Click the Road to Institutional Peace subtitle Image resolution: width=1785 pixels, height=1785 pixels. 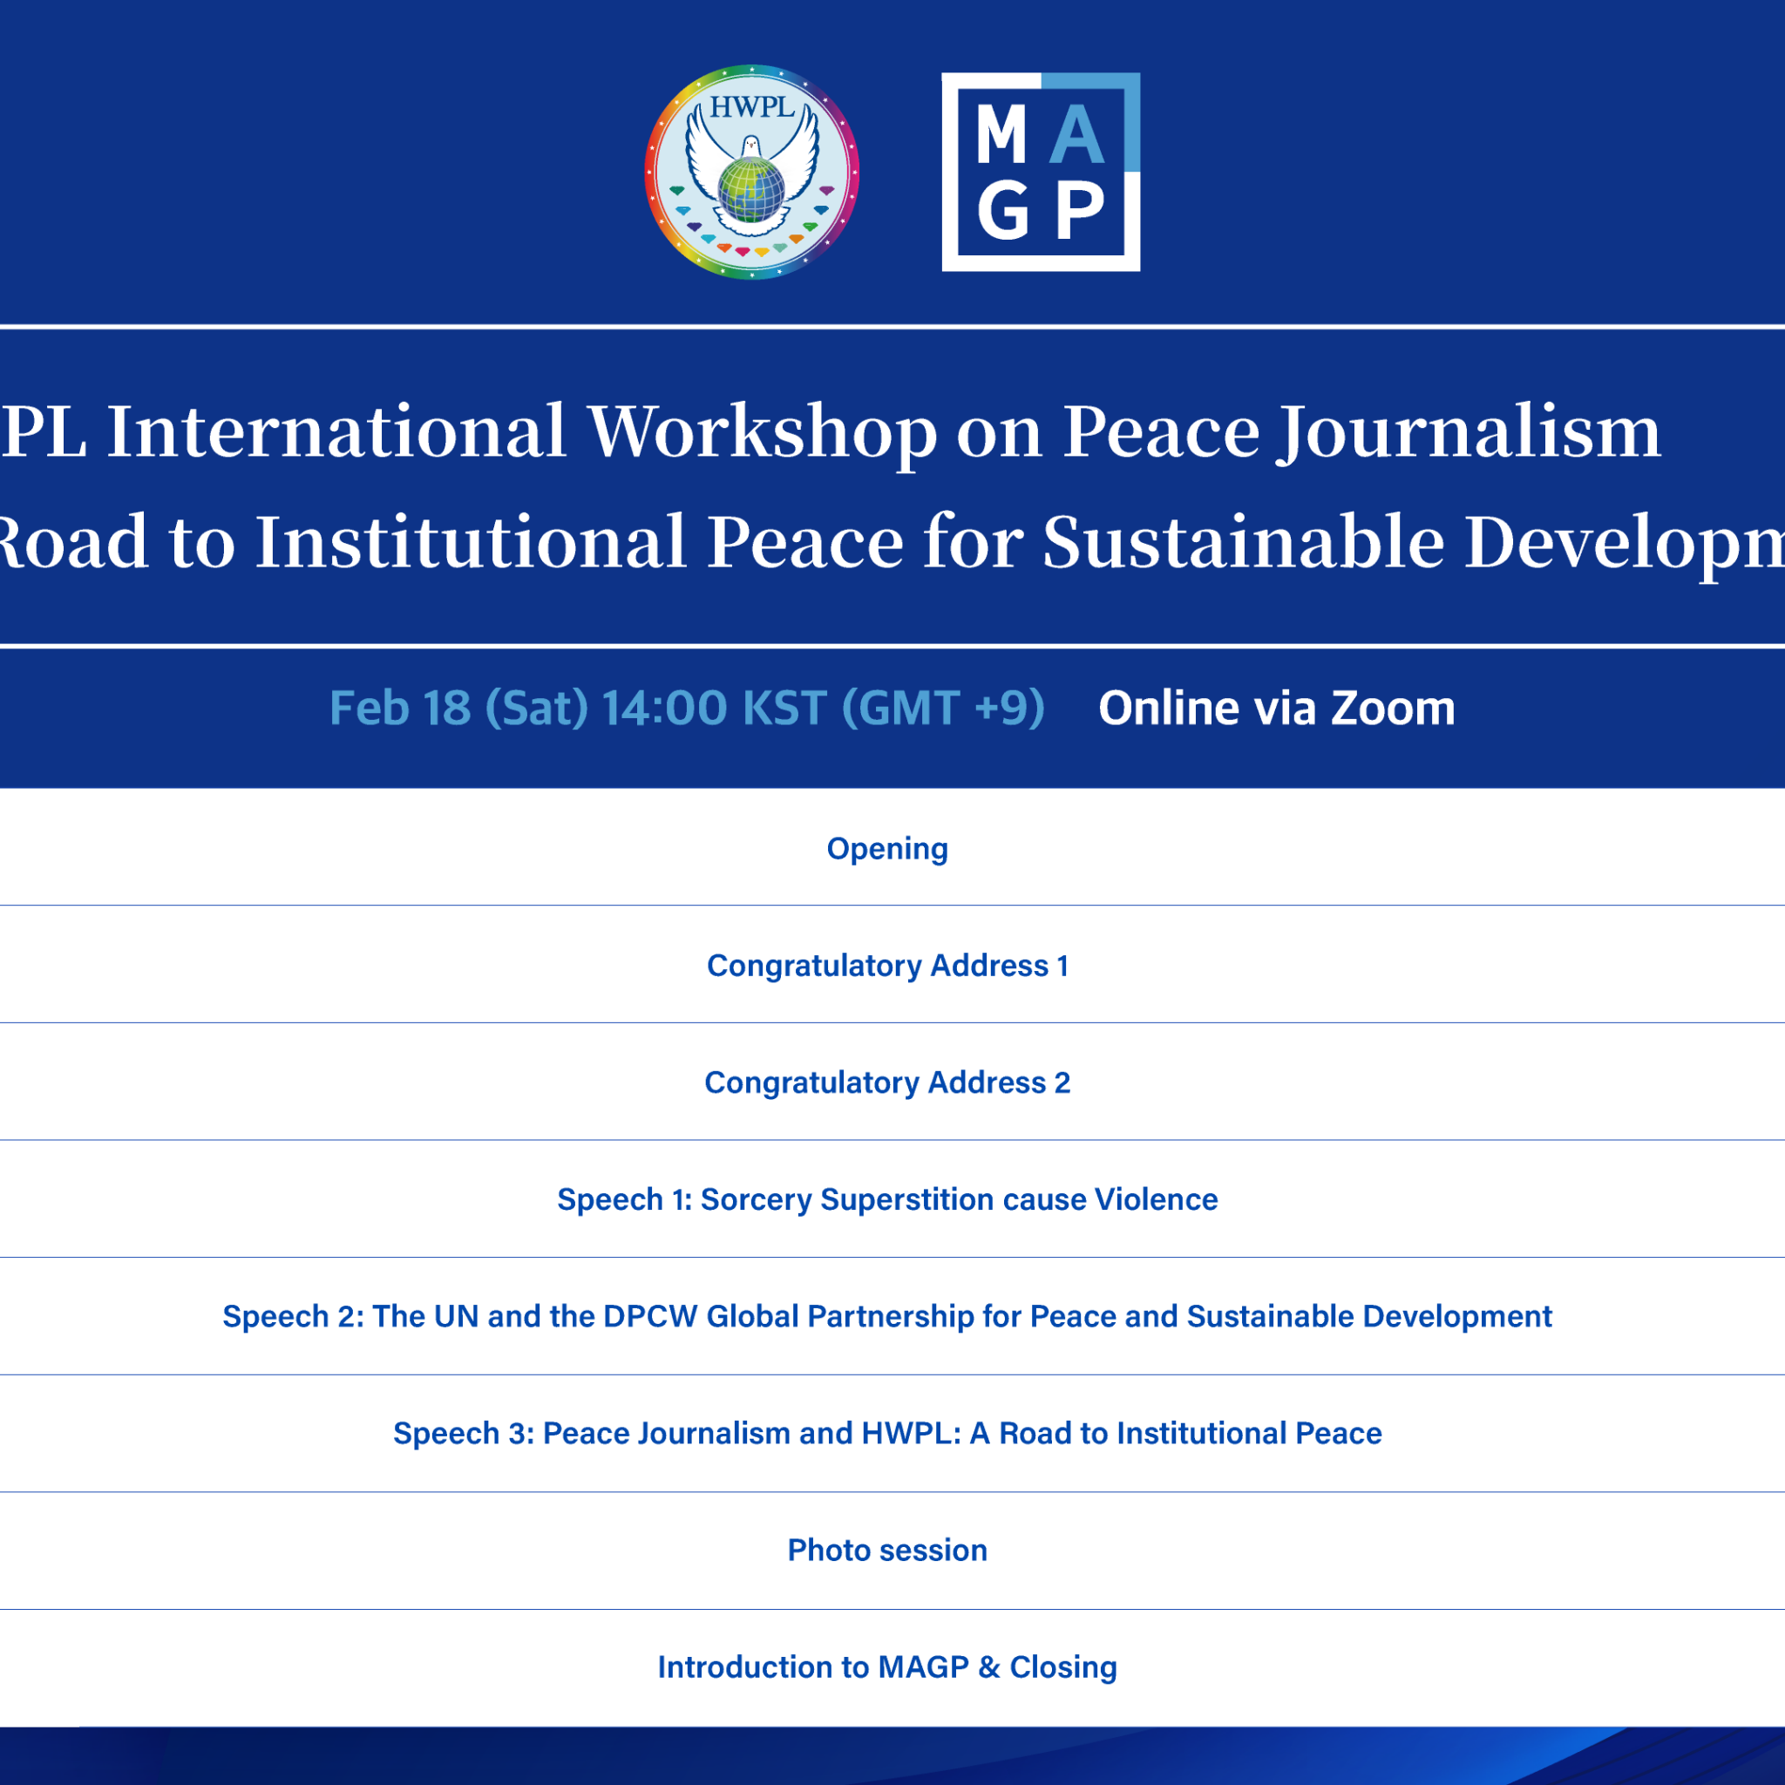click(x=887, y=542)
